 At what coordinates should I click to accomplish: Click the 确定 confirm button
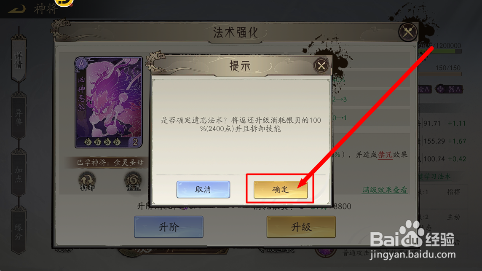280,189
